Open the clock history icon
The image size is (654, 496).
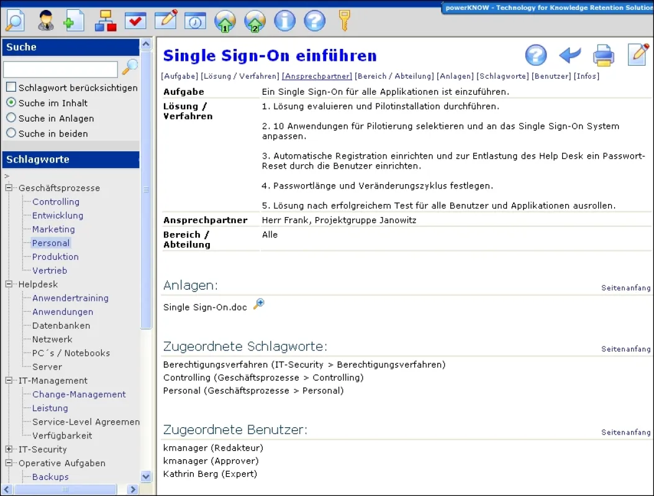[x=195, y=21]
